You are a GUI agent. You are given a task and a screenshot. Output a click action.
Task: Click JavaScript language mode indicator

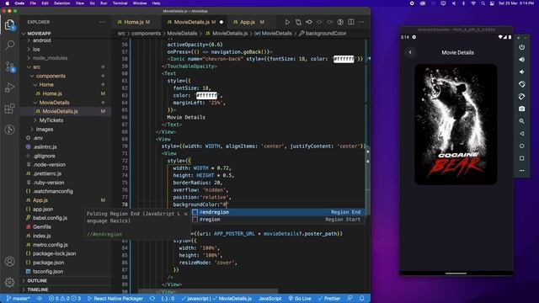[x=269, y=299]
